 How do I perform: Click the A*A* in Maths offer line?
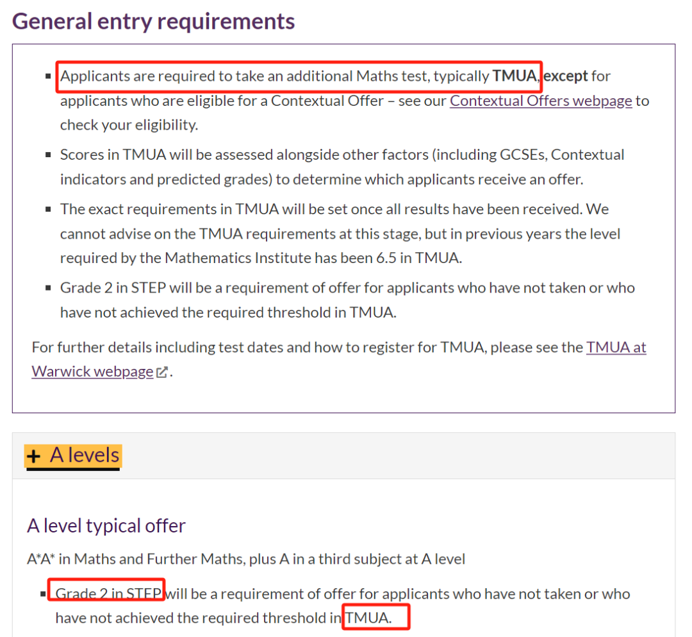click(x=246, y=559)
